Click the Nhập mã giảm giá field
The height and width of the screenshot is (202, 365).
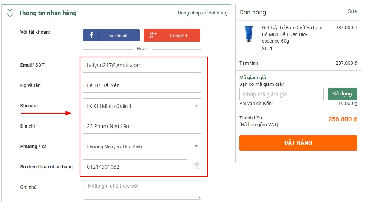281,94
